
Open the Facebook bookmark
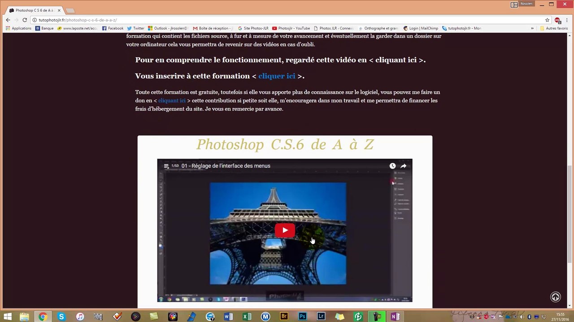click(x=113, y=28)
